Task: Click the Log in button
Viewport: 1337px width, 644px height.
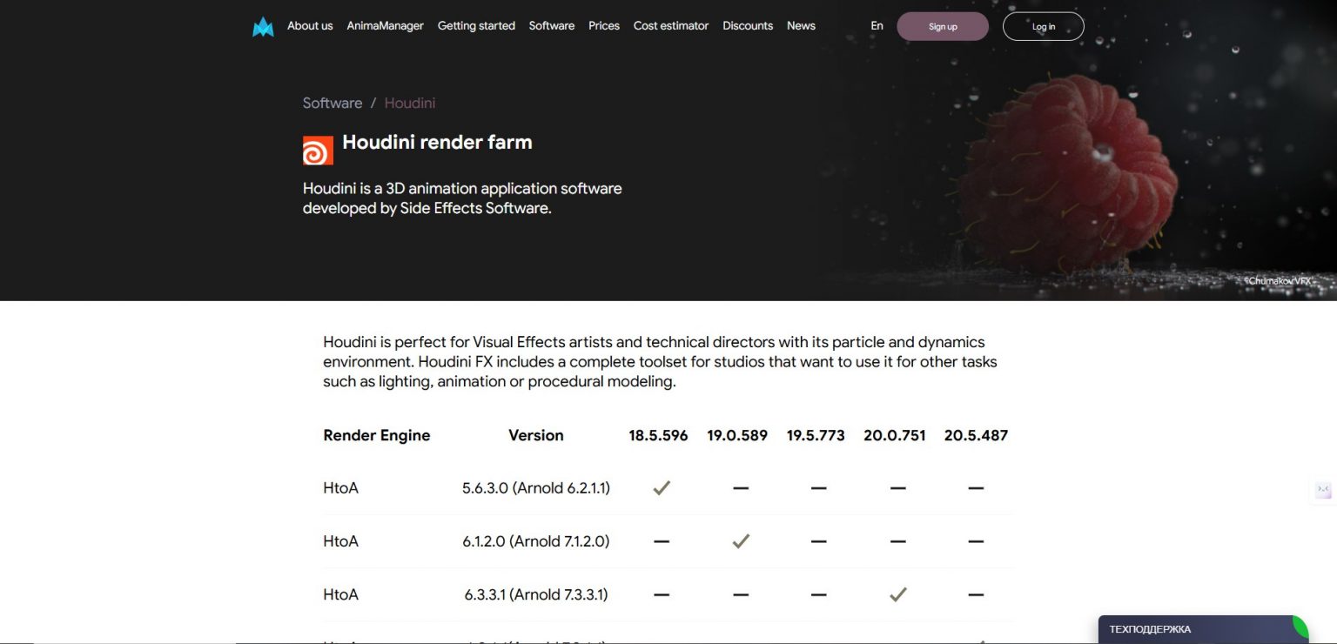Action: click(x=1043, y=26)
